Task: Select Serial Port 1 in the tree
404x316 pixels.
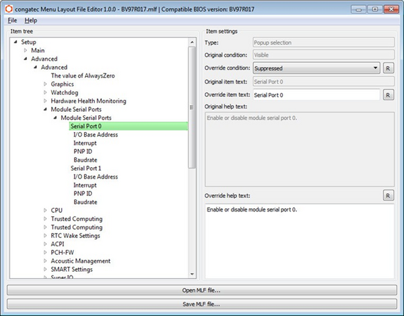Action: (86, 168)
